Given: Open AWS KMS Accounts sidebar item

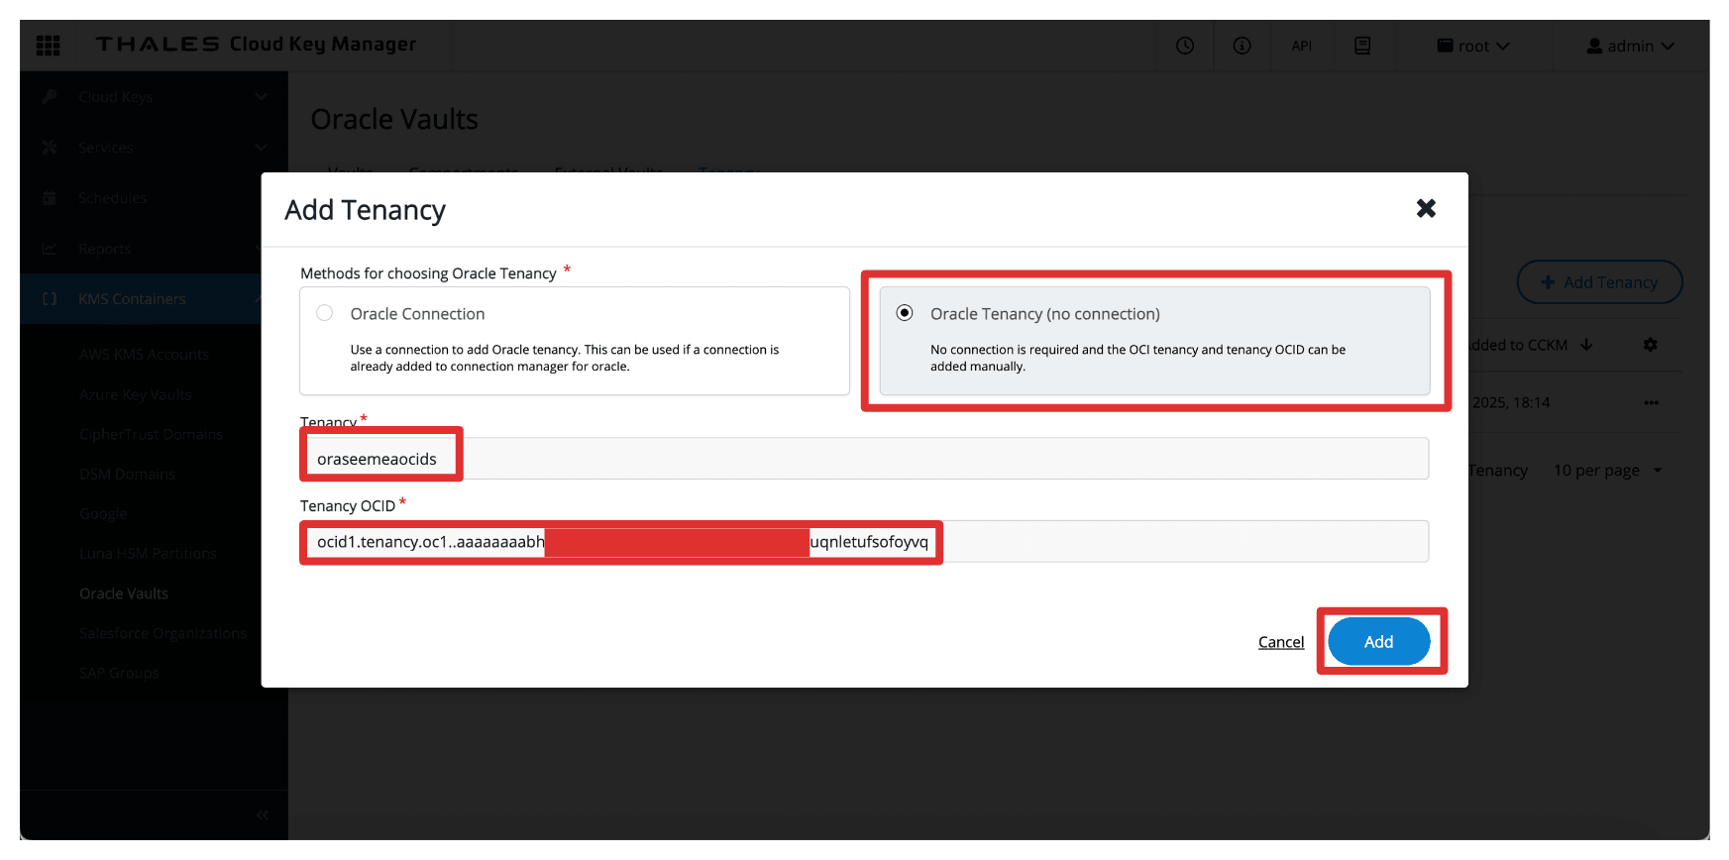Looking at the screenshot, I should (144, 354).
